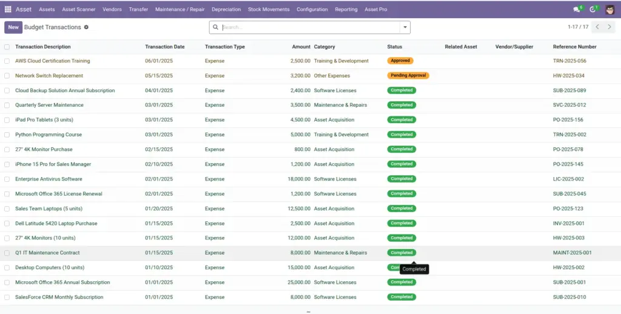Go to previous page arrow
The width and height of the screenshot is (621, 314).
597,27
